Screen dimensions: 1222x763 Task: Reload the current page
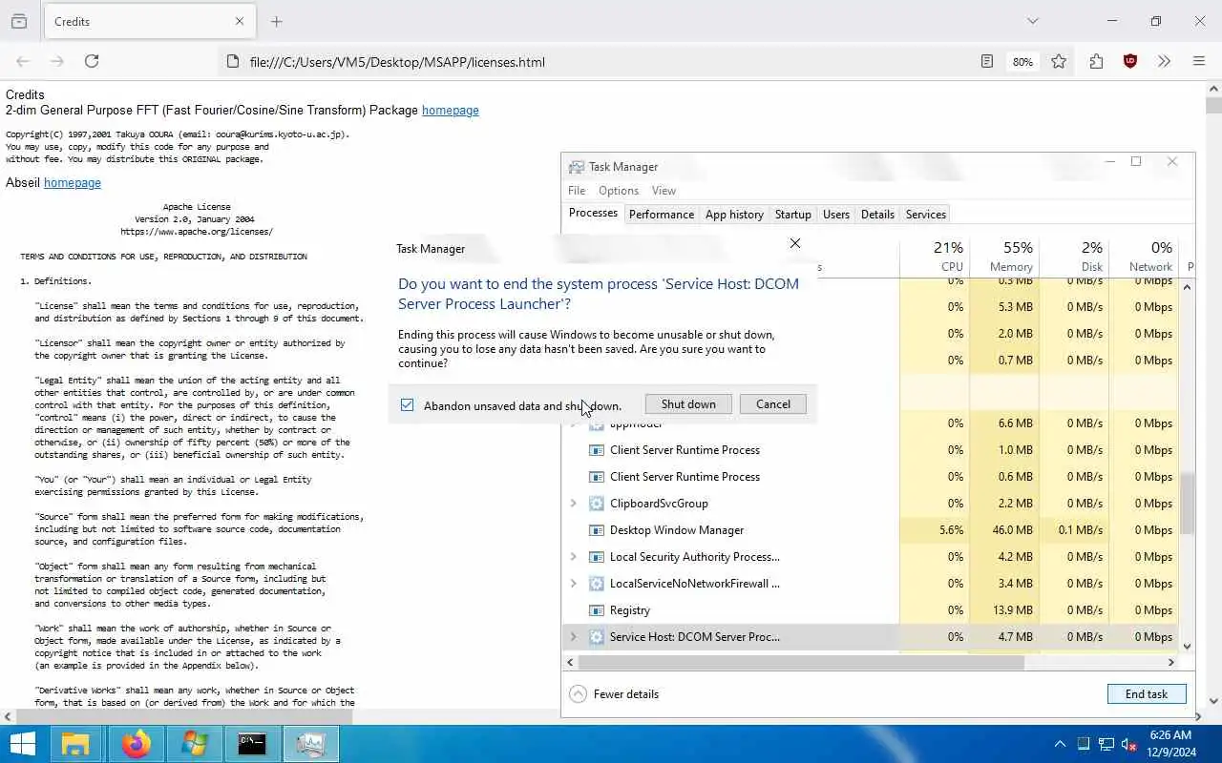[x=92, y=61]
